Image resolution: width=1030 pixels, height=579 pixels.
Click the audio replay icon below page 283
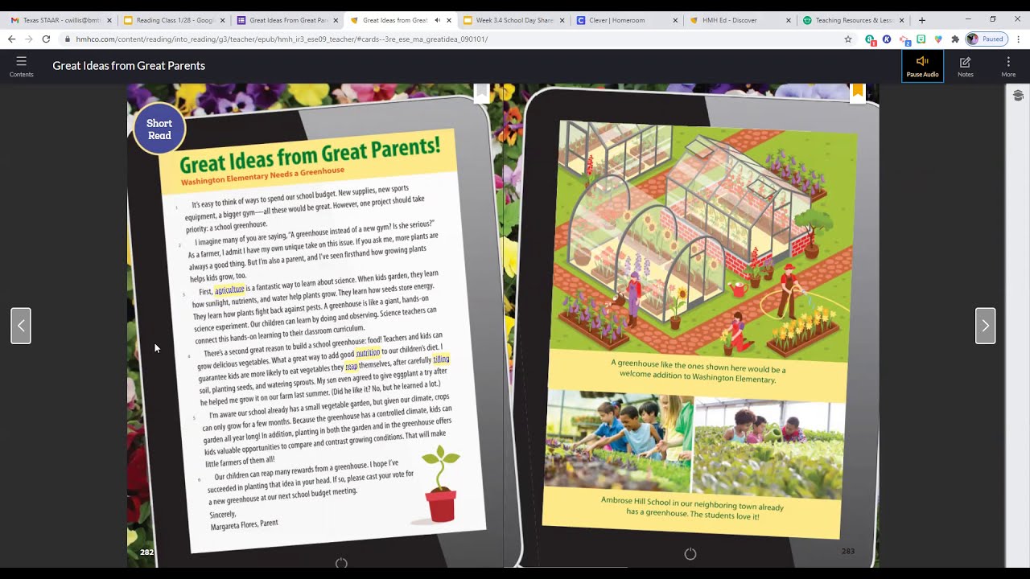pos(690,553)
